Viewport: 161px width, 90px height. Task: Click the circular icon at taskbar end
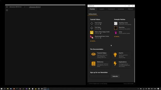pos(48,89)
